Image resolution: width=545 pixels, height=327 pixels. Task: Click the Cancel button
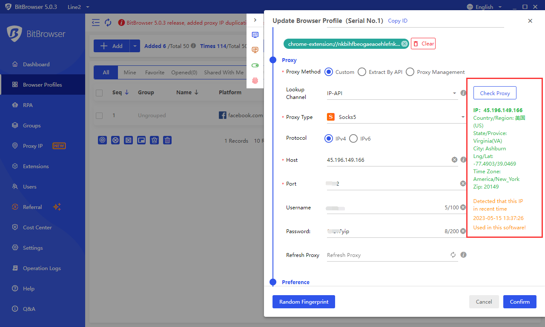484,302
